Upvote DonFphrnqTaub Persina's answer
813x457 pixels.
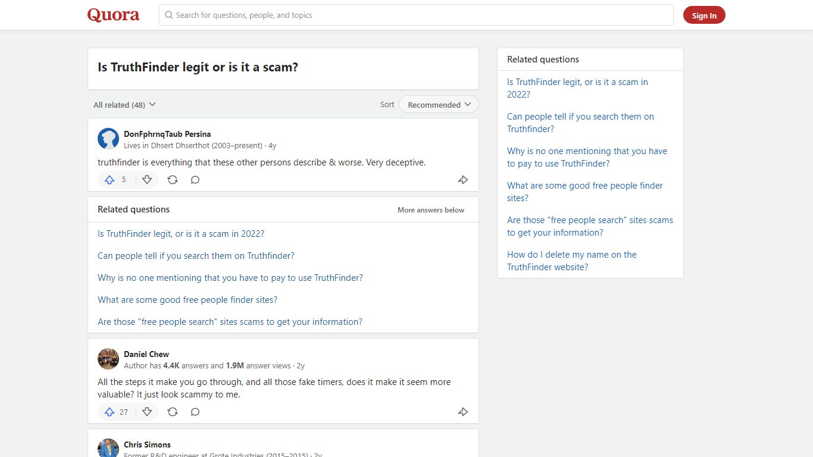tap(110, 180)
